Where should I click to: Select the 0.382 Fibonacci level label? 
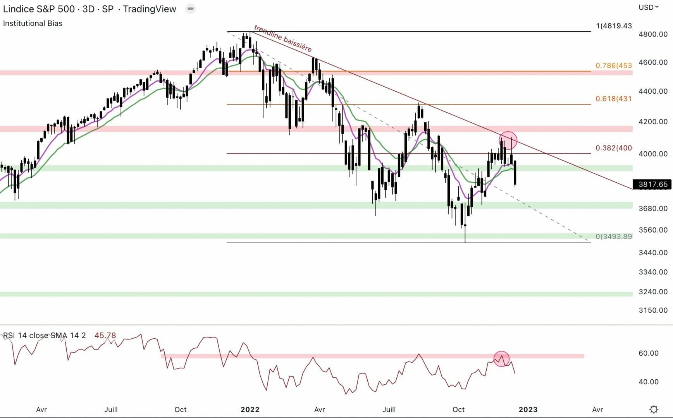[613, 148]
